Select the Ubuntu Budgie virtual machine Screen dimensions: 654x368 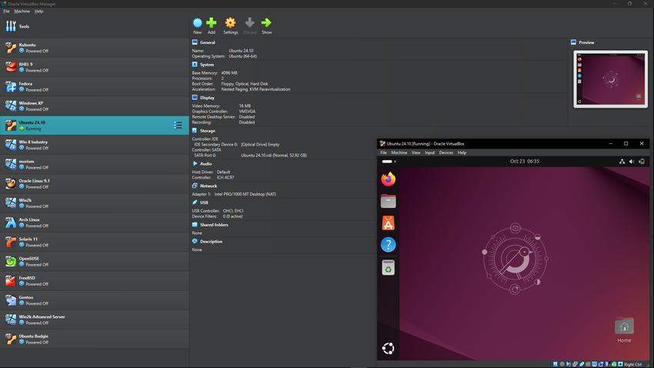[95, 339]
